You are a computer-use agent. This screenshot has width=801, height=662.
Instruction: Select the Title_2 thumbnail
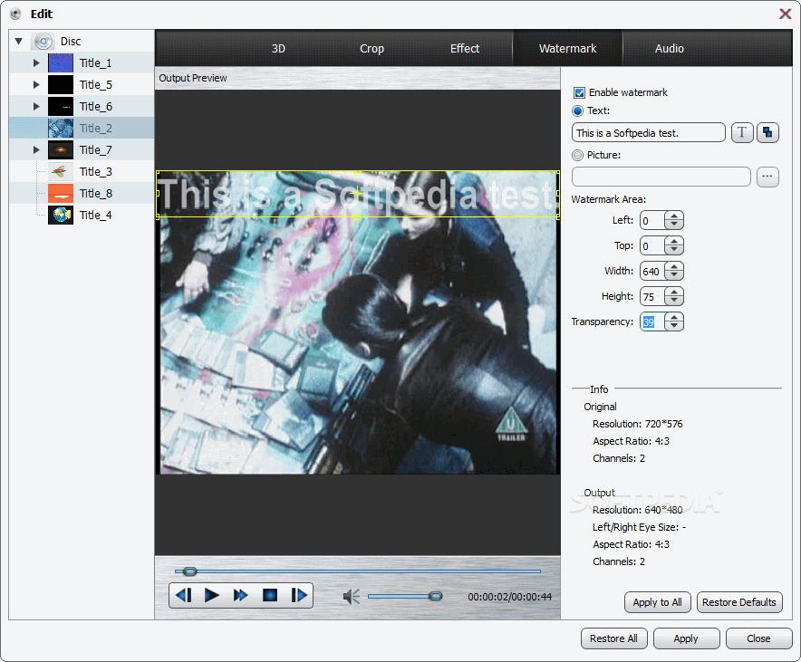click(x=61, y=128)
